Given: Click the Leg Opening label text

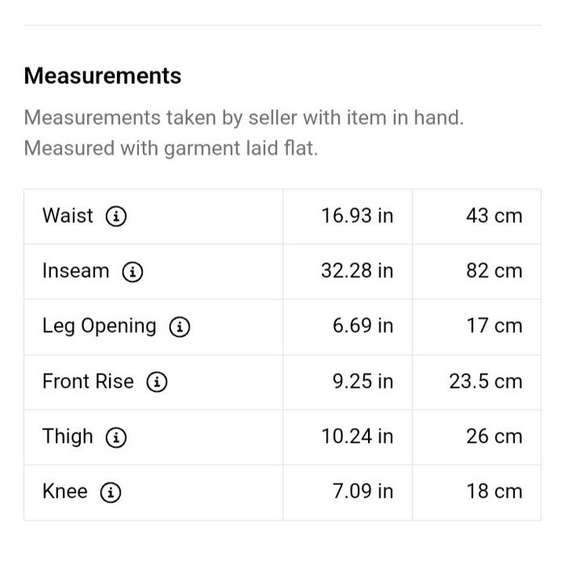Looking at the screenshot, I should pos(99,326).
